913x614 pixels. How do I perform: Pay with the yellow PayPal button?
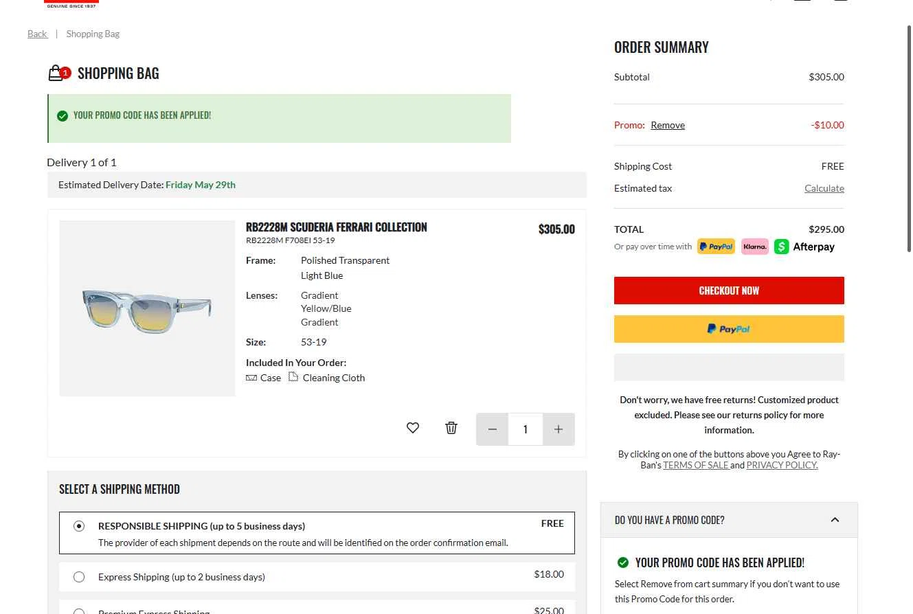729,329
